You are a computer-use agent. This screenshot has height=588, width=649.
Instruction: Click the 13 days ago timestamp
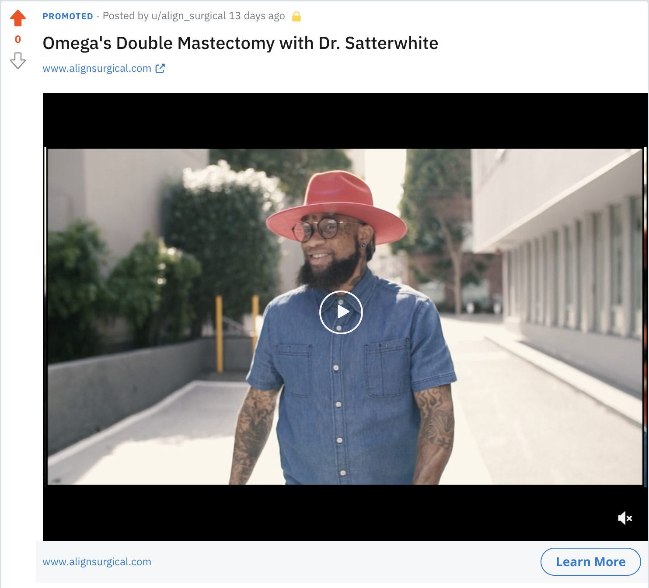point(257,16)
